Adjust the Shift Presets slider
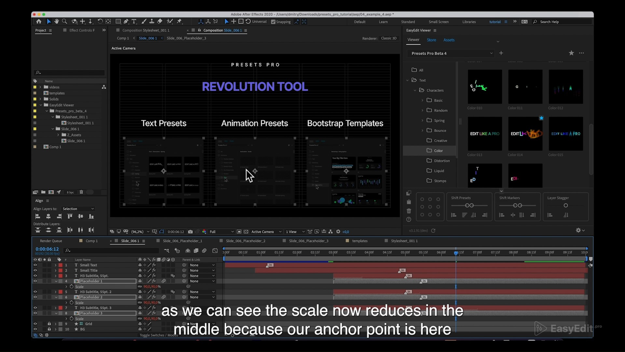Viewport: 625px width, 352px height. tap(469, 205)
